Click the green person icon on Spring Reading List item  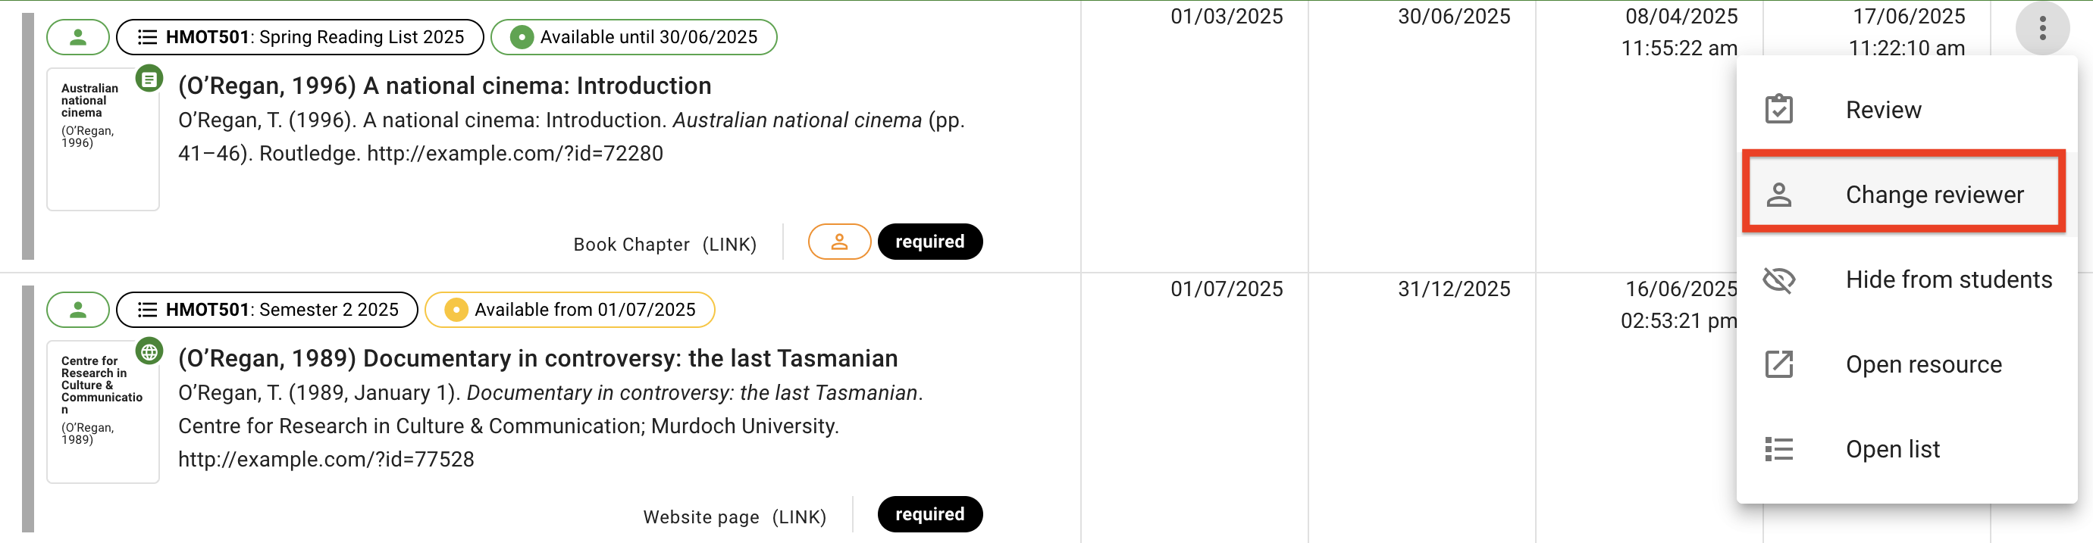click(x=78, y=36)
